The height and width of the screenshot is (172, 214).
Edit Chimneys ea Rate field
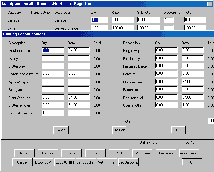[193, 82]
